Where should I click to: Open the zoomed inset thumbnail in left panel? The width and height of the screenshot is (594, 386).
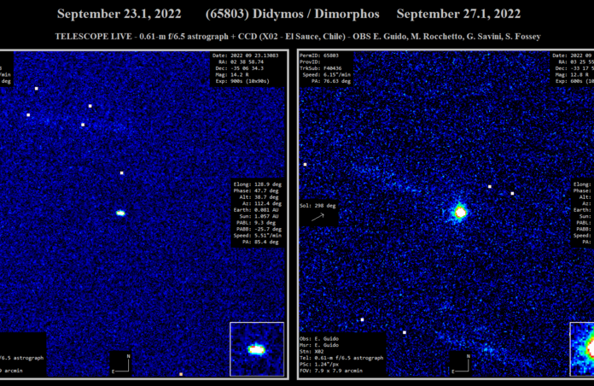(257, 349)
